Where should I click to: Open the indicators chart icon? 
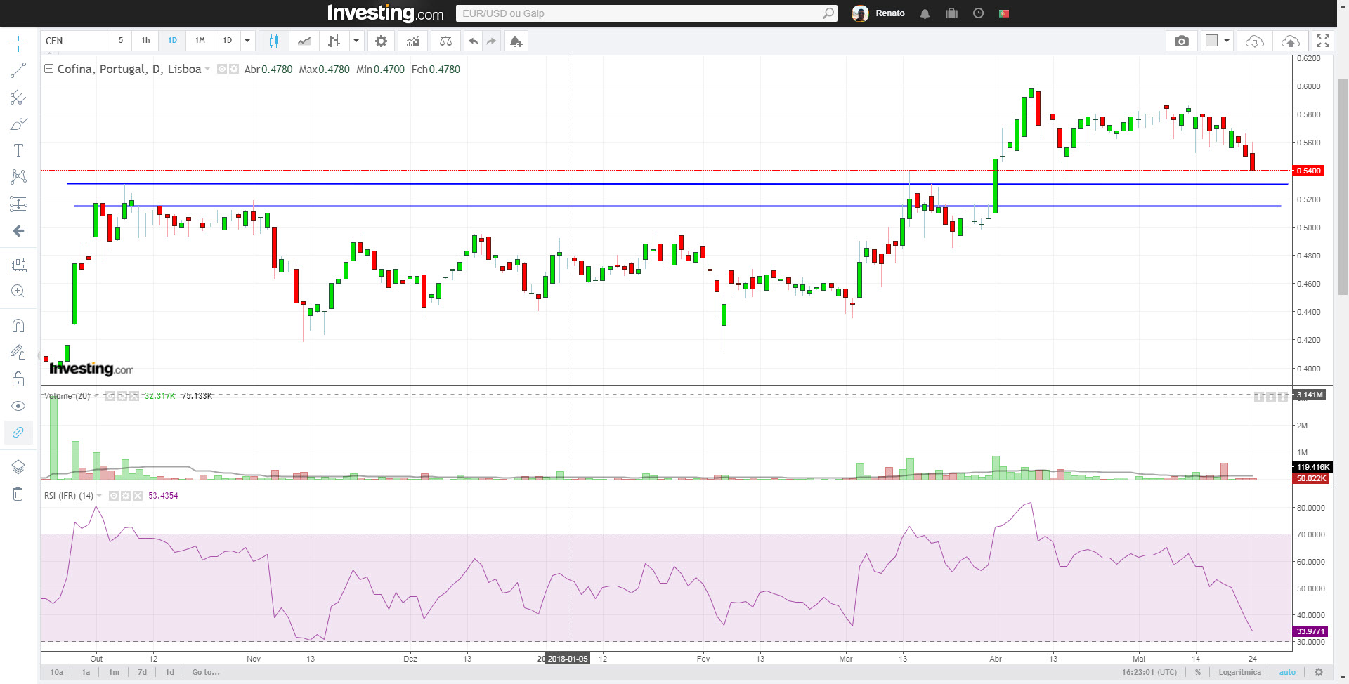tap(412, 41)
